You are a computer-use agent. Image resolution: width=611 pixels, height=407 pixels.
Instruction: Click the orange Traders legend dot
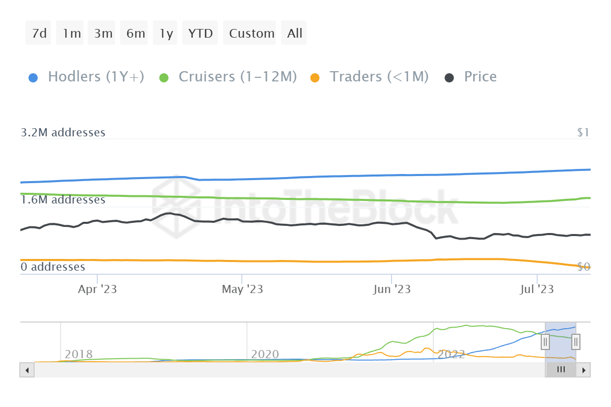315,78
